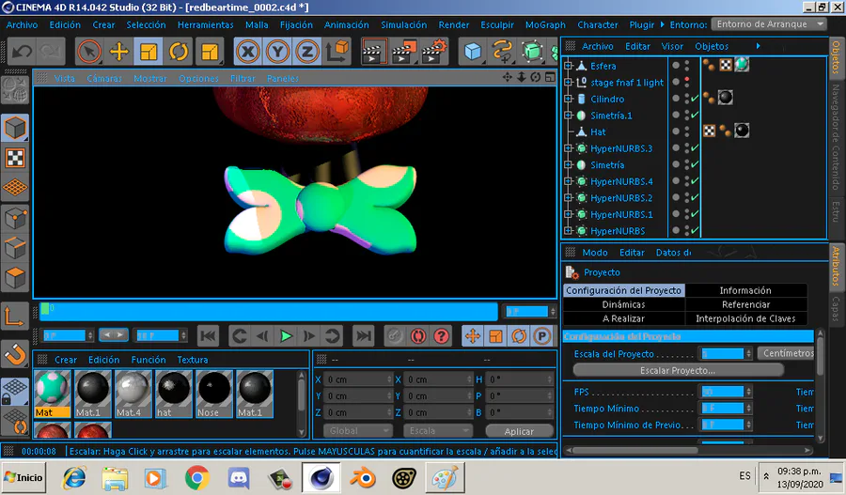Toggle the coordinate system icon
The height and width of the screenshot is (495, 846).
pos(338,52)
